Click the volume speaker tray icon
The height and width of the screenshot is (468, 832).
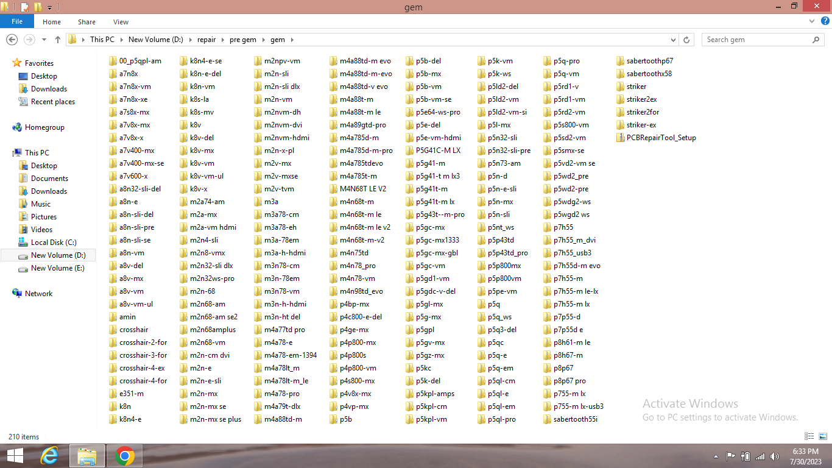pyautogui.click(x=774, y=456)
